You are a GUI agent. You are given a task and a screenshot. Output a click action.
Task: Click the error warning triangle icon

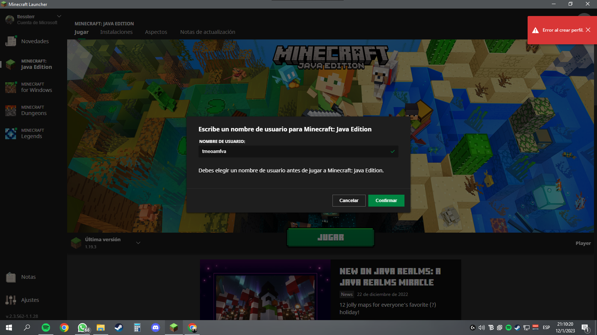(535, 30)
